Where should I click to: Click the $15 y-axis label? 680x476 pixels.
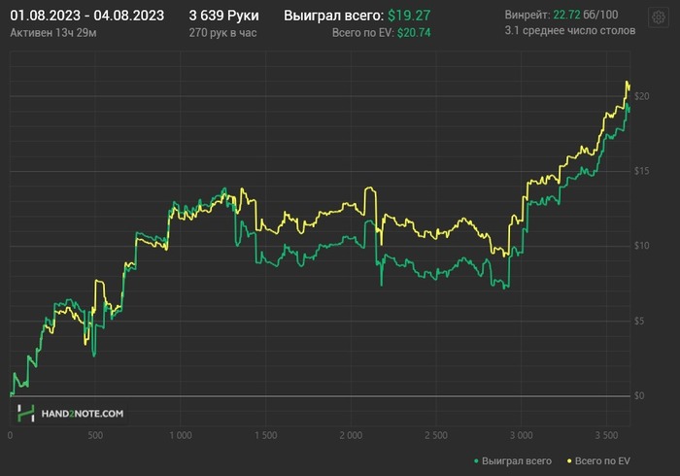(x=641, y=171)
